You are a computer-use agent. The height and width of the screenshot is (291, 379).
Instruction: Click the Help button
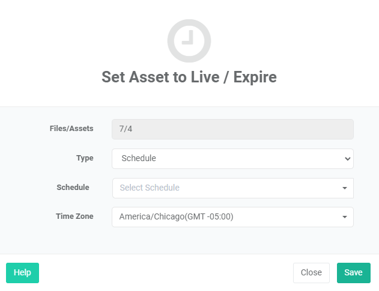[22, 273]
